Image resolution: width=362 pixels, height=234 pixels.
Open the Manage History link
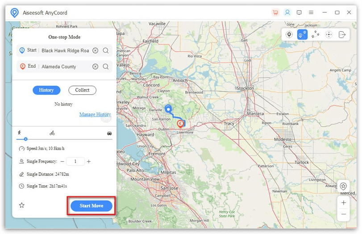point(95,114)
